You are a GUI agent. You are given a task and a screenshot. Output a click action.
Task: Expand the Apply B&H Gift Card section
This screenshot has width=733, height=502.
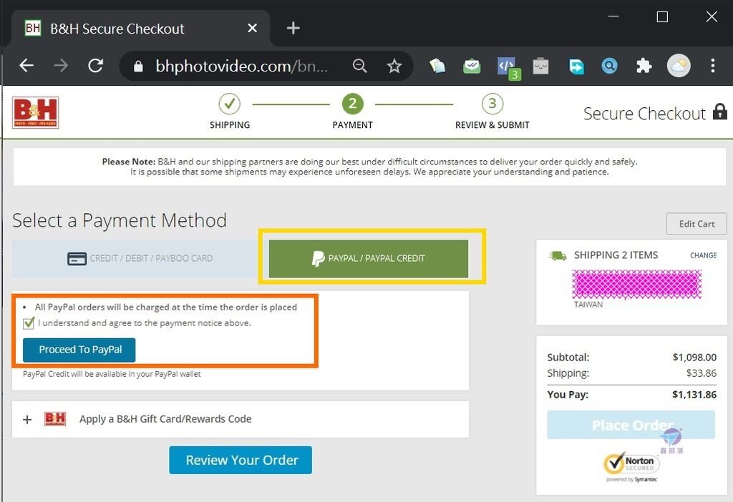tap(27, 419)
